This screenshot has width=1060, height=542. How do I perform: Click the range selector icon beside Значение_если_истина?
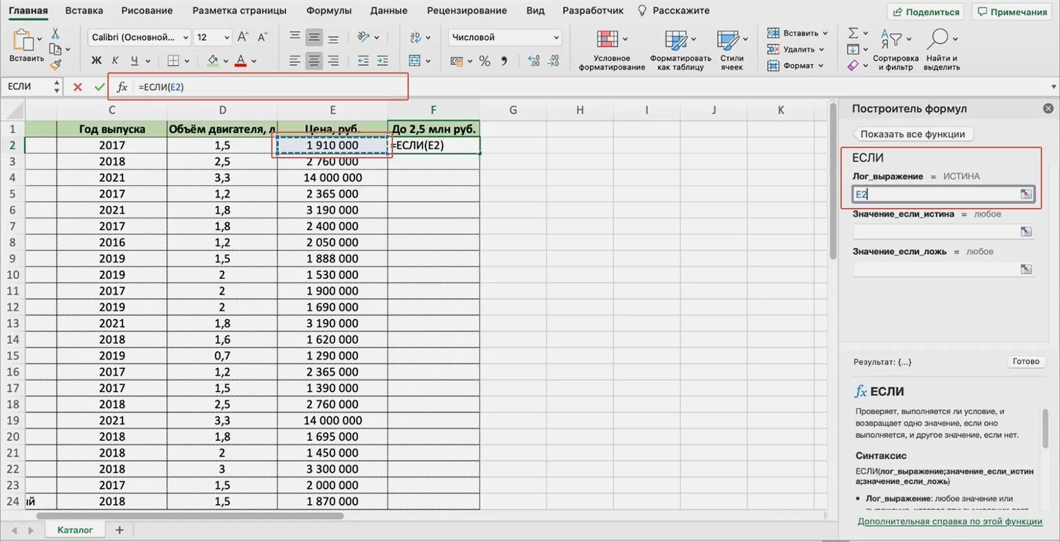pyautogui.click(x=1026, y=232)
